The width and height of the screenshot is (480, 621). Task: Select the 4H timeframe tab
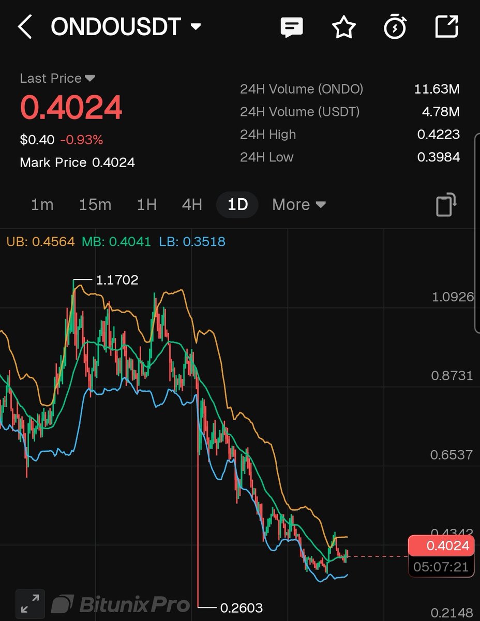pyautogui.click(x=192, y=204)
